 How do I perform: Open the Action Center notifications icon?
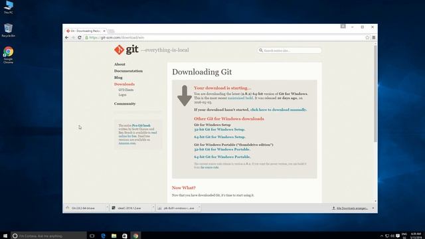pyautogui.click(x=398, y=236)
